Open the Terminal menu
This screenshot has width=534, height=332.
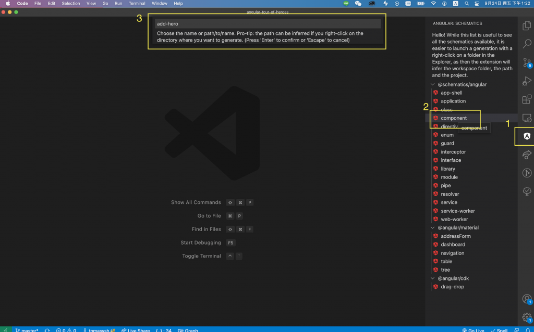[x=137, y=4]
